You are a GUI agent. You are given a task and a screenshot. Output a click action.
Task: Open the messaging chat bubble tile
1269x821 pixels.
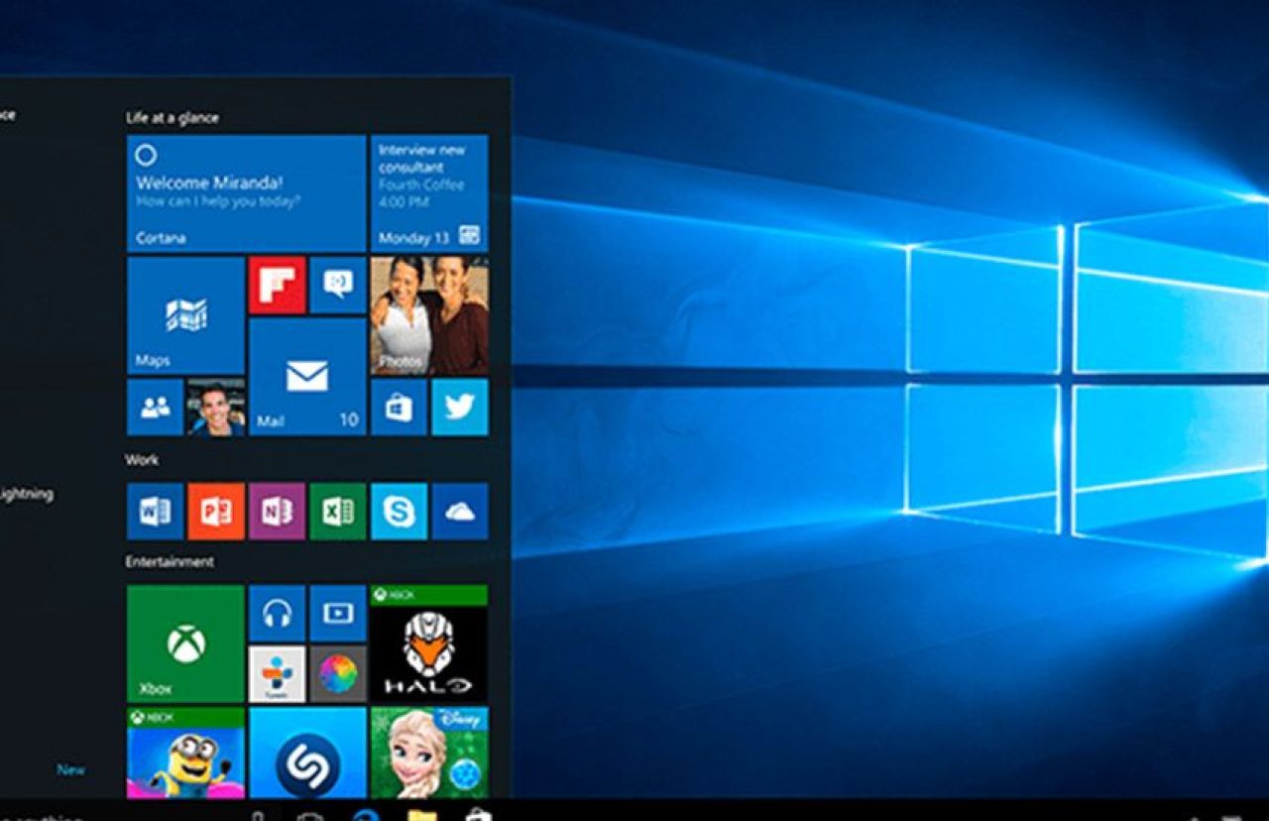click(338, 286)
